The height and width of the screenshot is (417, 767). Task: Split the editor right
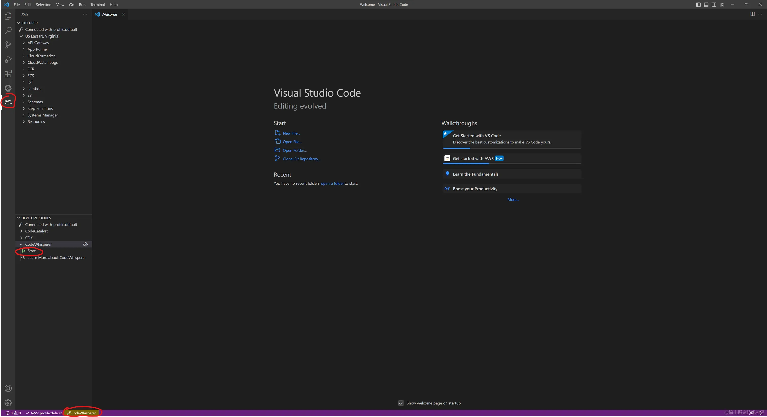click(752, 14)
